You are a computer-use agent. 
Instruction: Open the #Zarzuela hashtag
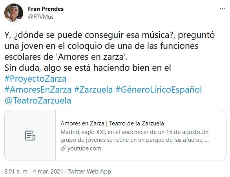pyautogui.click(x=93, y=89)
